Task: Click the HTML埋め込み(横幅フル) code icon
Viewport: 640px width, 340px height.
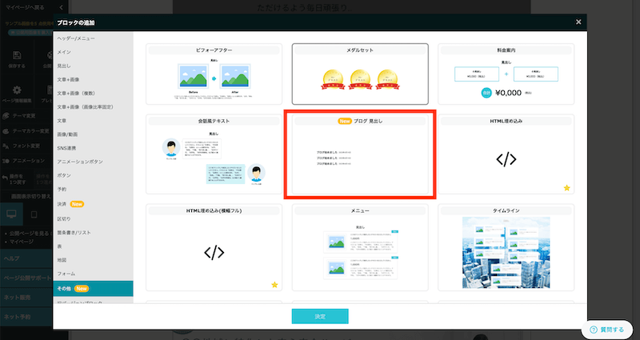Action: coord(214,252)
